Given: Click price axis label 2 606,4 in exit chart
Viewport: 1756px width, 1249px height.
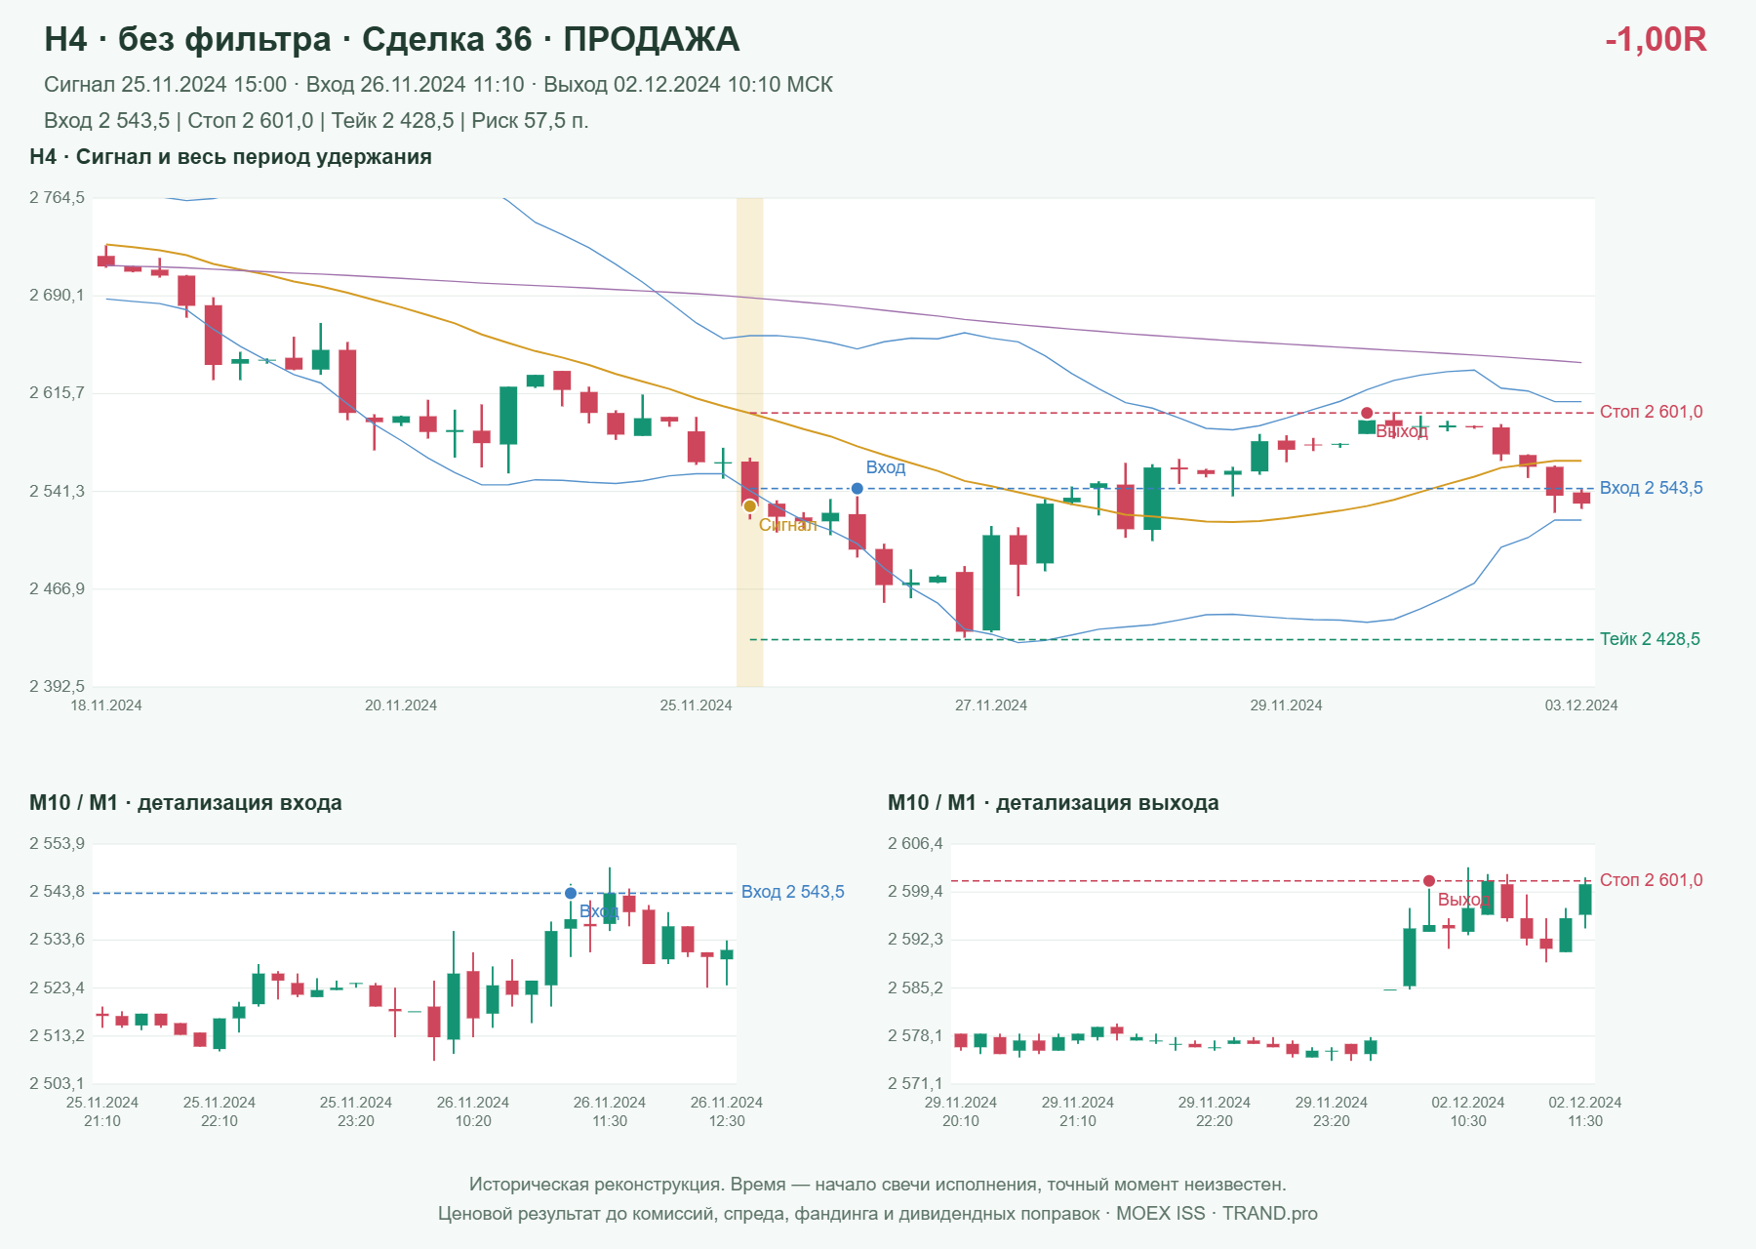Looking at the screenshot, I should (x=915, y=844).
